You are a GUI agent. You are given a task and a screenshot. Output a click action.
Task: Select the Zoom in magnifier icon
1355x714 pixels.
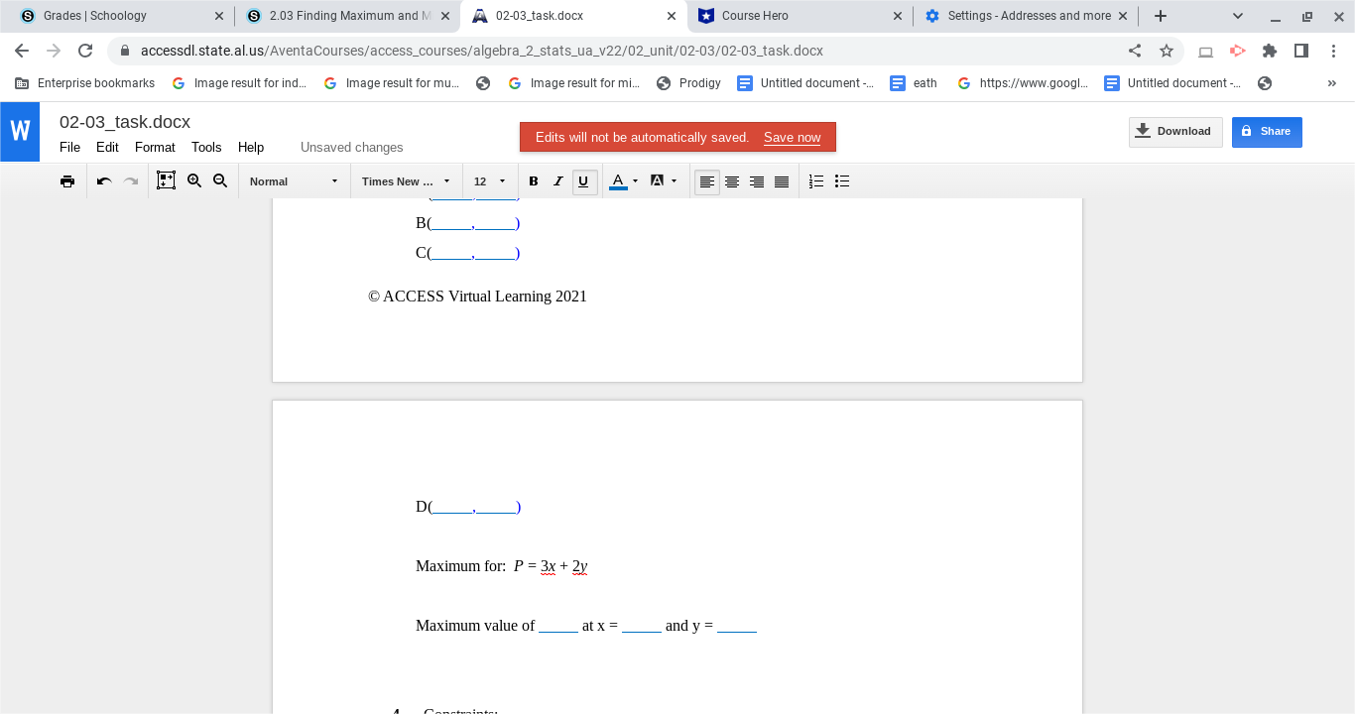(194, 180)
